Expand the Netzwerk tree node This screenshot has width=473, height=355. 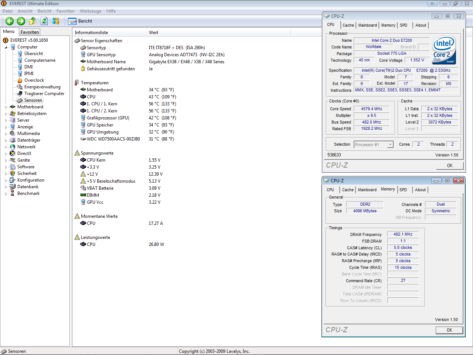pos(6,147)
